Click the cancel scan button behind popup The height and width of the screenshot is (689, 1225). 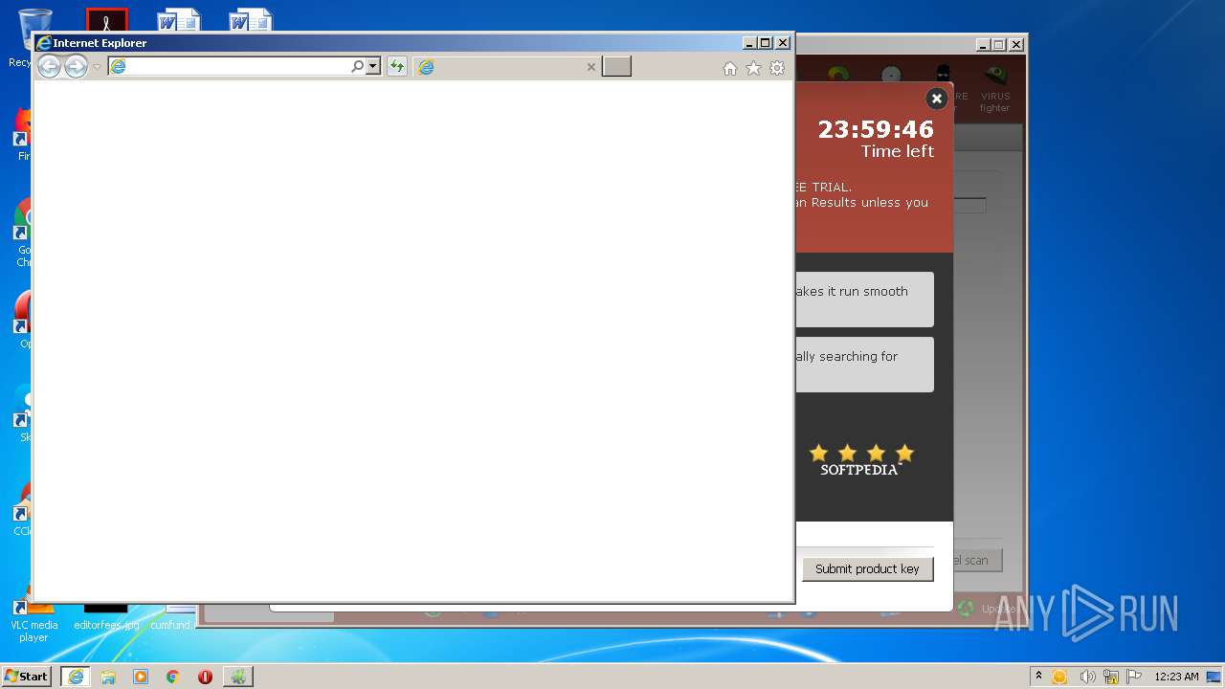pos(977,560)
